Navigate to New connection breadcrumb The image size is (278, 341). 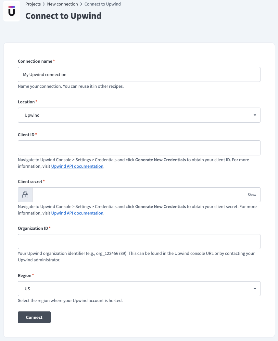tap(62, 4)
